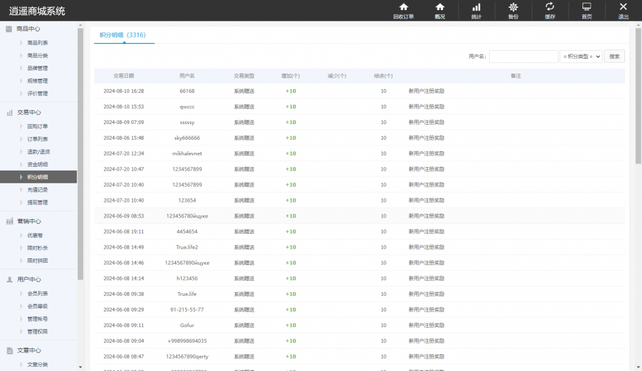This screenshot has width=642, height=371.
Task: Click the 缓存 cache refresh icon
Action: point(550,7)
